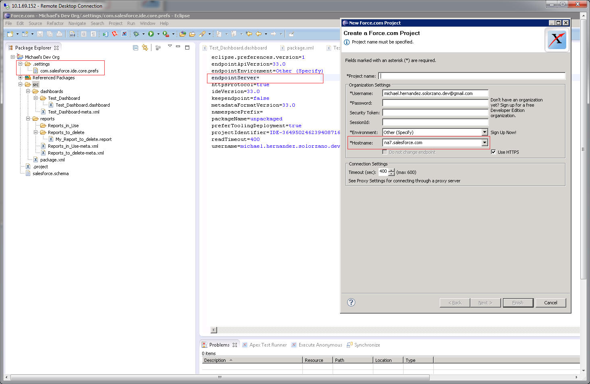Click the binary 010 toolbar icon
This screenshot has width=590, height=384.
point(72,34)
